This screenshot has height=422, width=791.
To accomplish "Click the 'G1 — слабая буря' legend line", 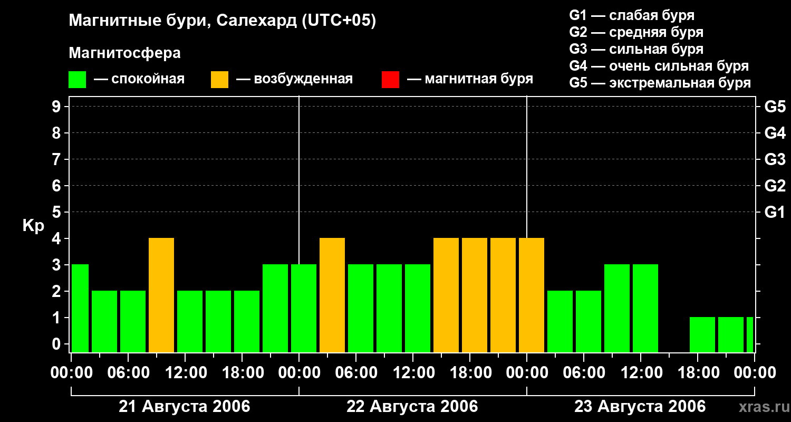I will click(x=632, y=15).
